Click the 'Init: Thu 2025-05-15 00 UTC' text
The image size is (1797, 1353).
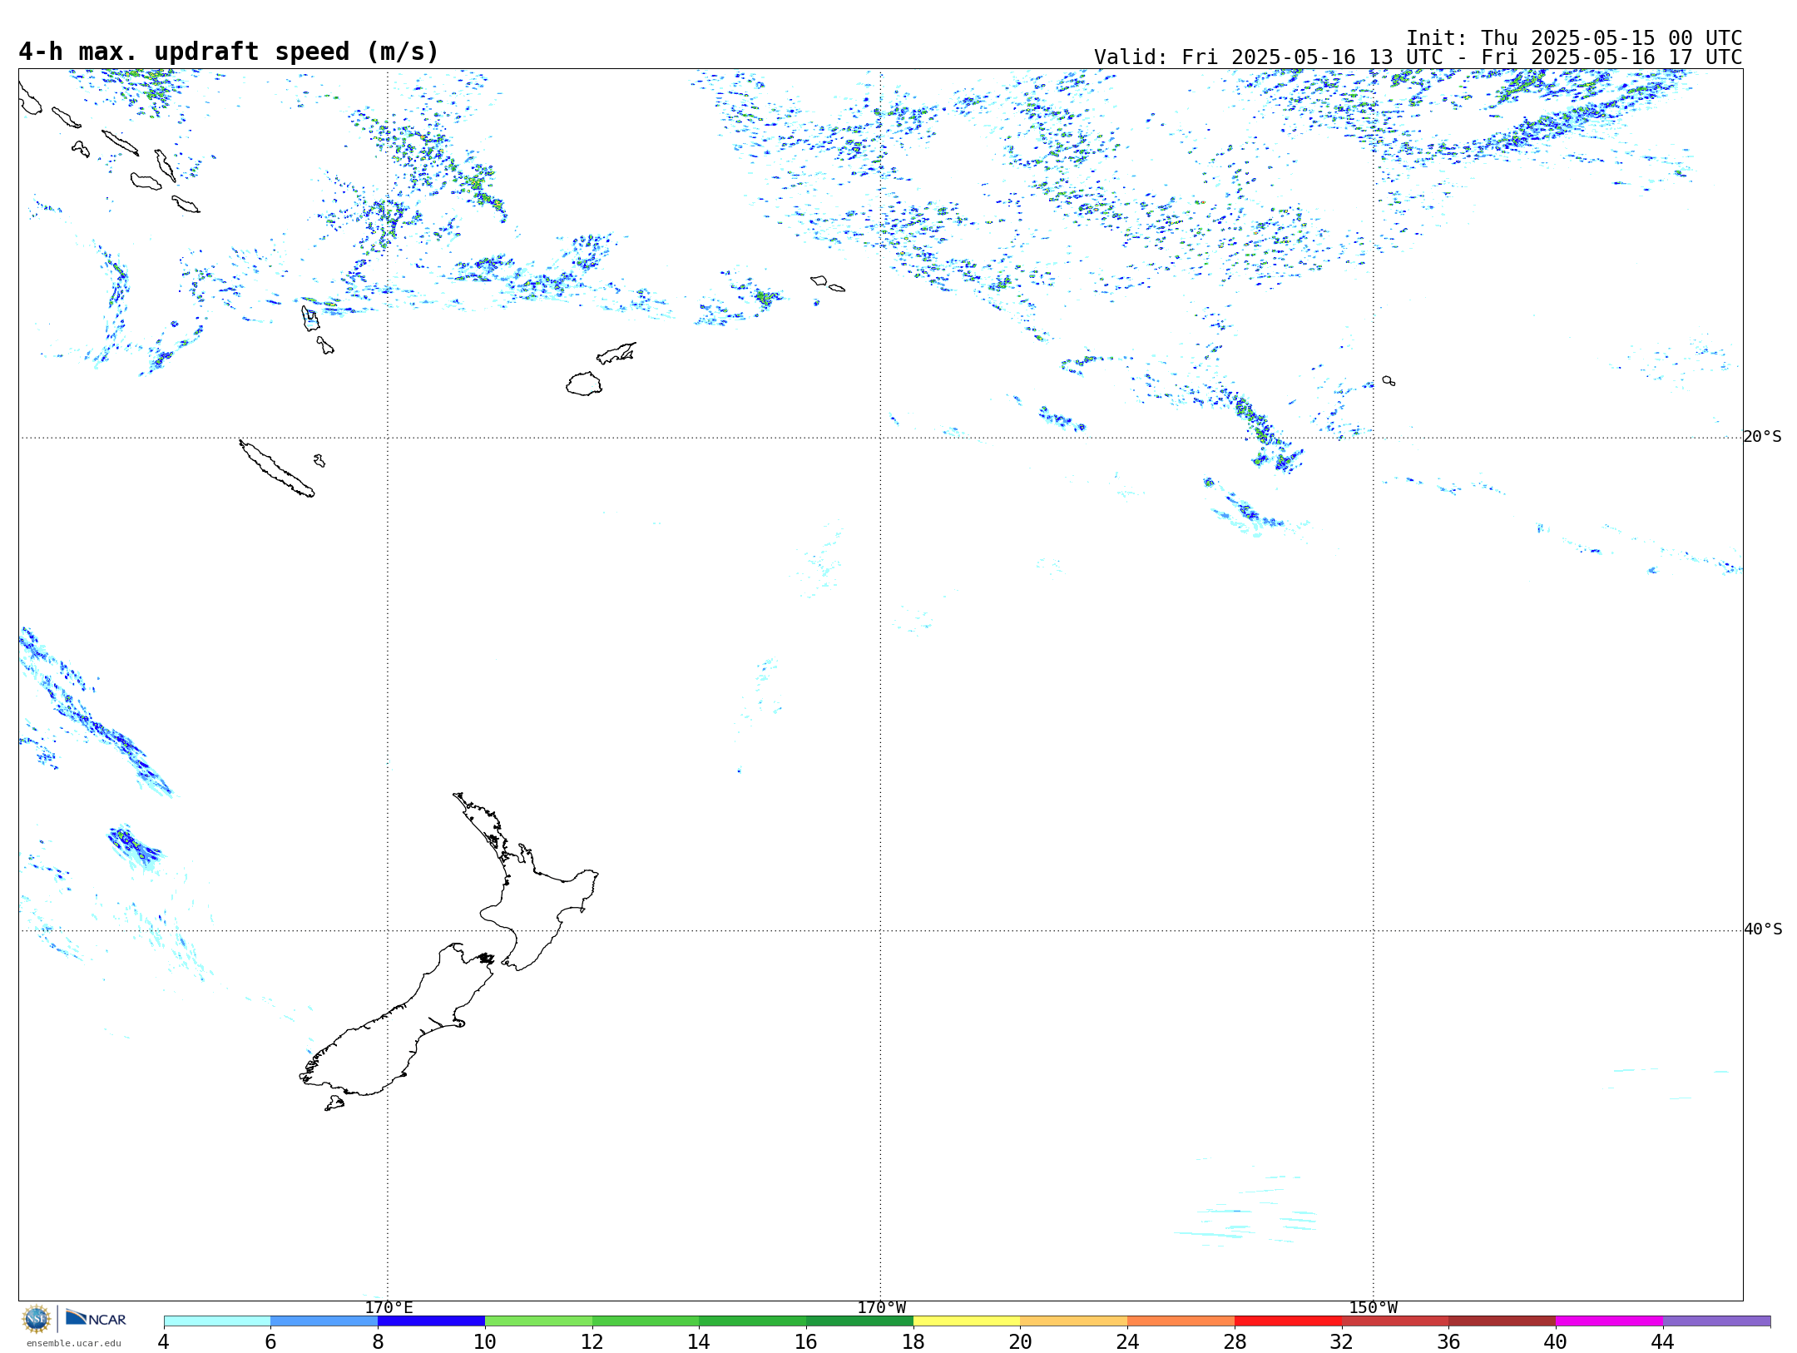(x=1574, y=38)
